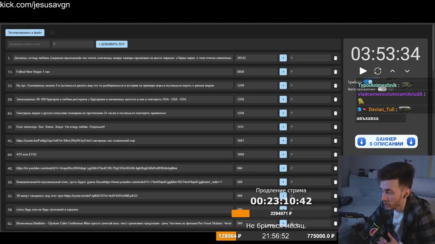Click the add ₽ field on lot 53
The height and width of the screenshot is (244, 435).
(x=310, y=86)
